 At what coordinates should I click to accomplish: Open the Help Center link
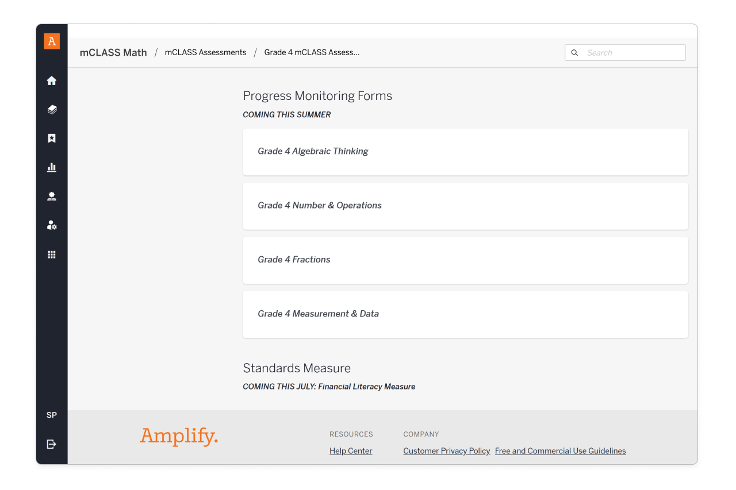tap(351, 451)
